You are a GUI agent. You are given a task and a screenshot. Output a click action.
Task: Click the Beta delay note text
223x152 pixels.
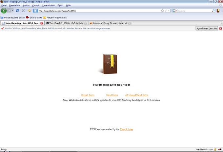(111, 100)
